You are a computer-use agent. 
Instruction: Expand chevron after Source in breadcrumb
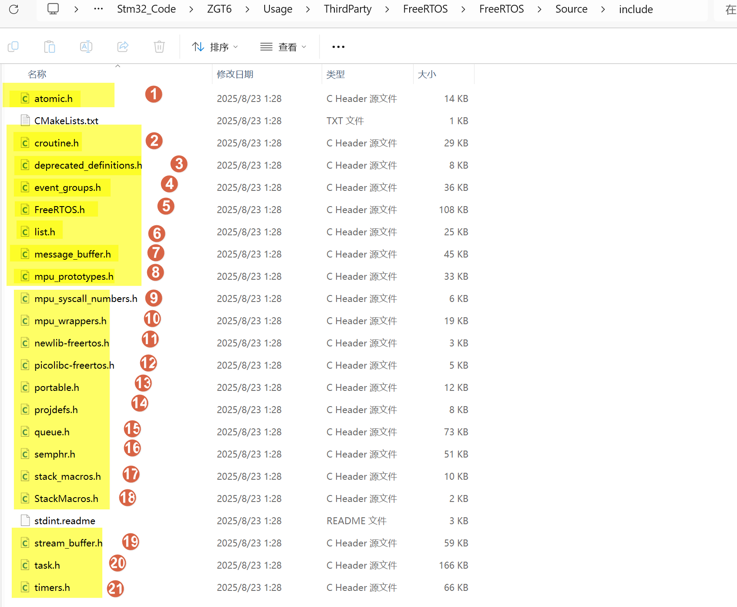[x=603, y=9]
